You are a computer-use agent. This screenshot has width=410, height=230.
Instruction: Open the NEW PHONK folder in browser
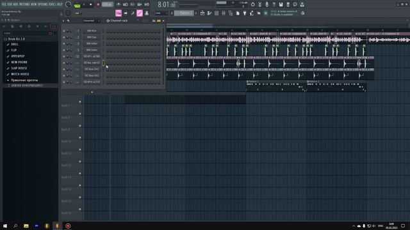(19, 63)
